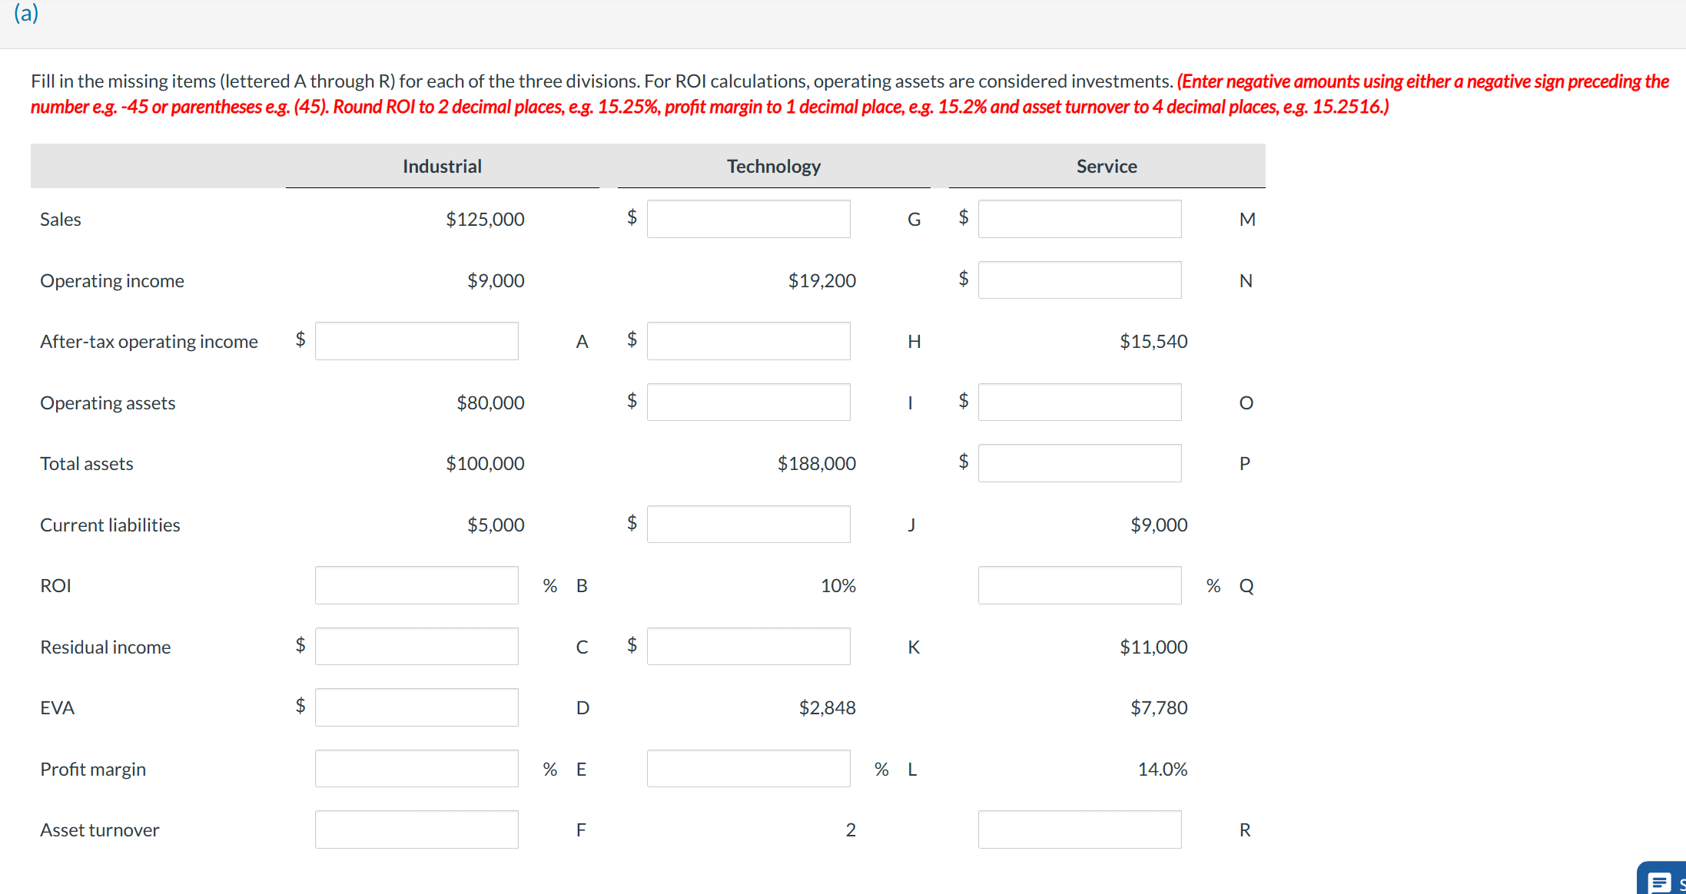Select the Industrial ROI field B
The image size is (1686, 894).
point(417,585)
